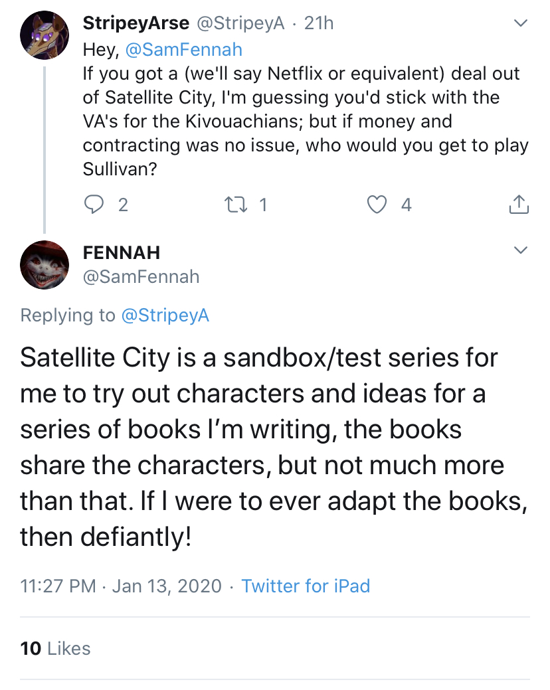Expand options chevron on StripeyArse tweet
Viewport: 550px width, 690px height.
521,23
